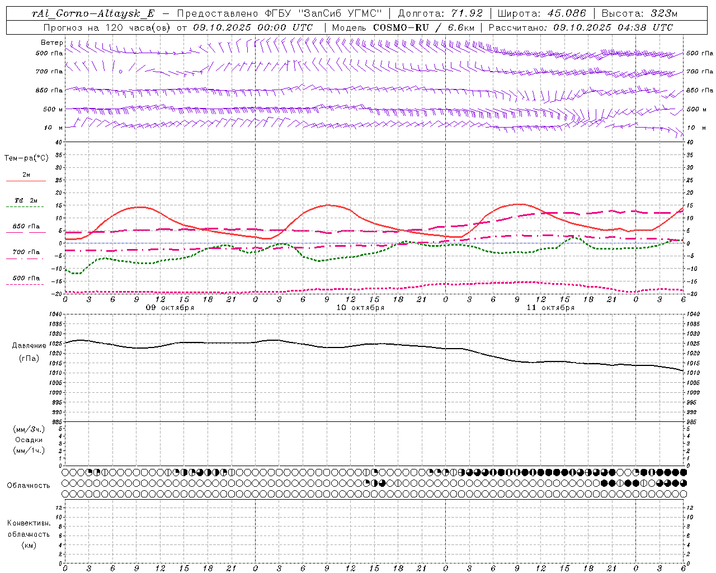
Task: Click the 700 гПа dash-dot legend line sample
Action: [25, 259]
